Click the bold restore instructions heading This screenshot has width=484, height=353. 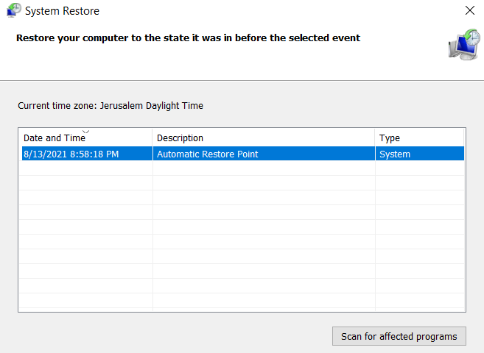(188, 38)
